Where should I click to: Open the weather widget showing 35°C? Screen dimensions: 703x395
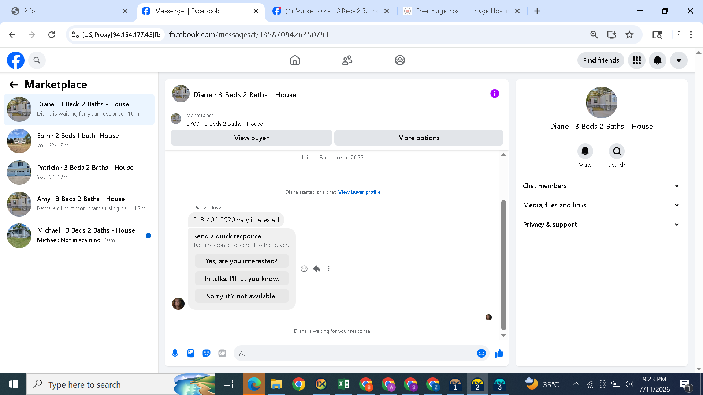tap(542, 384)
